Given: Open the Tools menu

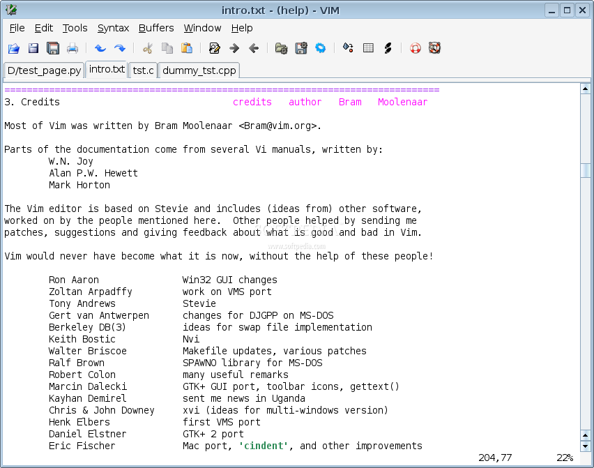Looking at the screenshot, I should [75, 28].
